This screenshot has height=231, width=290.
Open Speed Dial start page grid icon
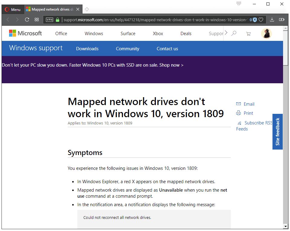(37, 20)
